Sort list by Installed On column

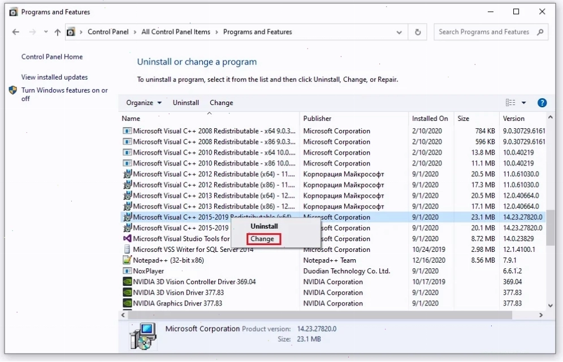pyautogui.click(x=430, y=119)
